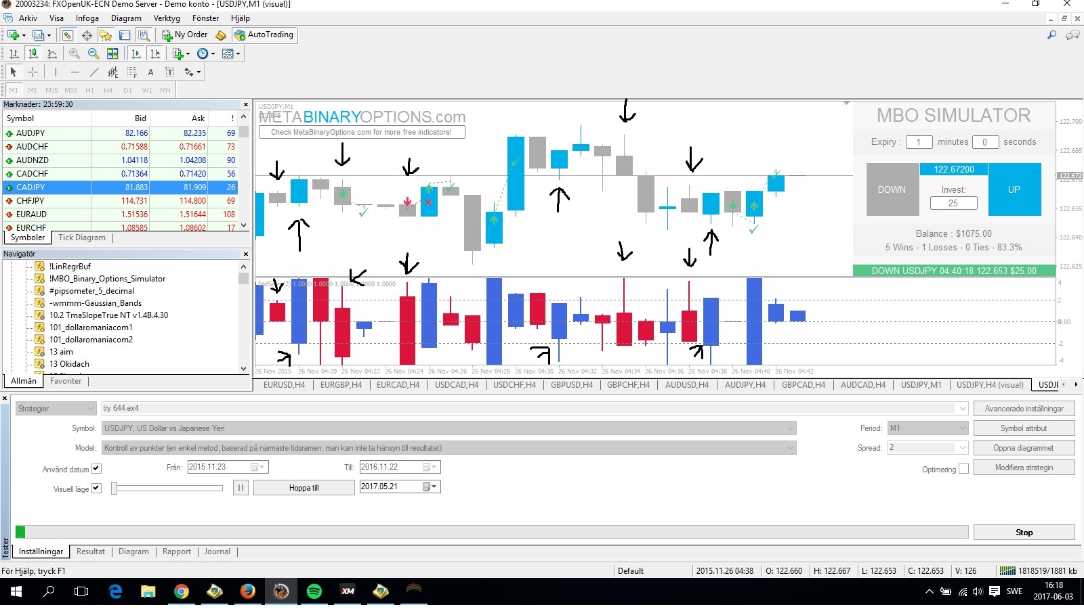Pause the visual backtest

pos(241,487)
